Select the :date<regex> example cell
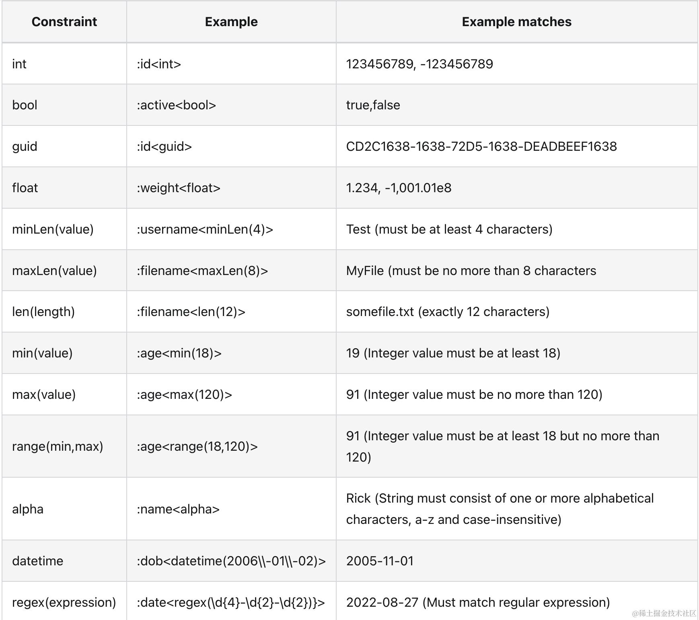Viewport: 699px width, 620px height. (230, 602)
